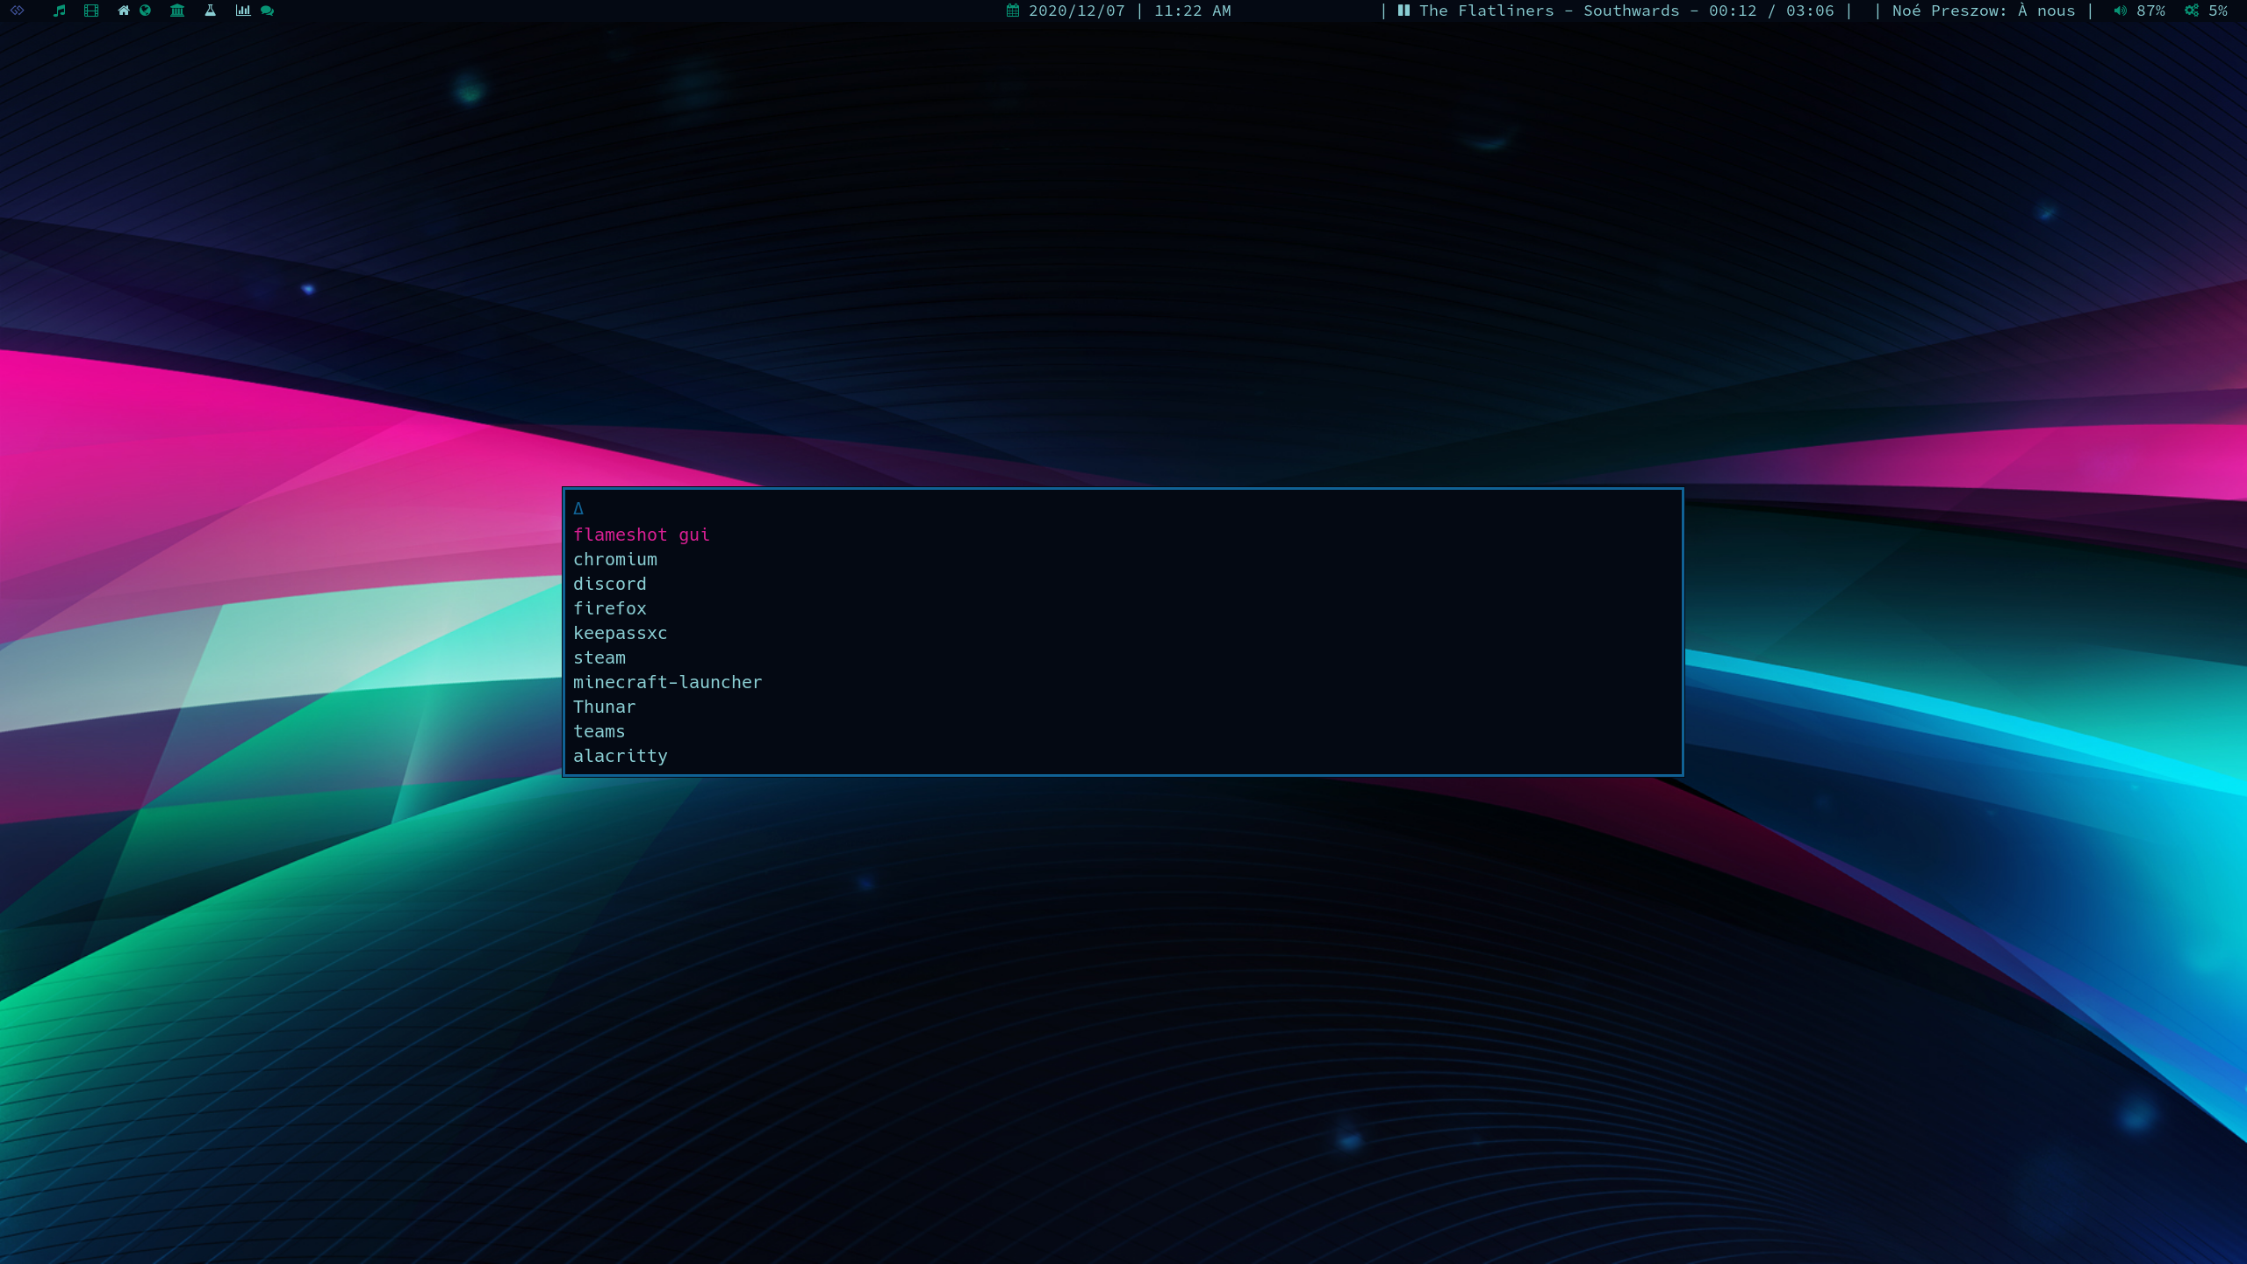This screenshot has width=2247, height=1264.
Task: Click the CPU gears icon showing 5%
Action: 2192,11
